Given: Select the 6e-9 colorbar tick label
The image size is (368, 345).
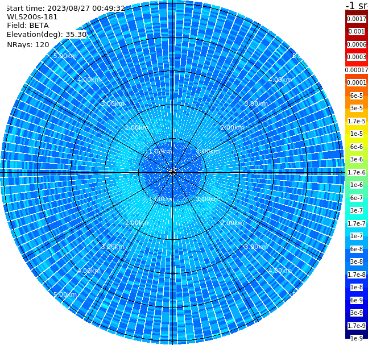Looking at the screenshot, I should [x=357, y=300].
